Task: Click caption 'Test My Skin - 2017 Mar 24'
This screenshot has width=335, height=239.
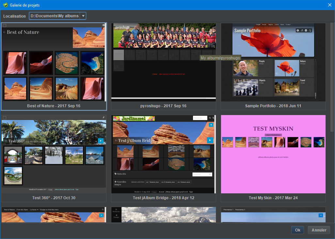Action: pyautogui.click(x=273, y=198)
